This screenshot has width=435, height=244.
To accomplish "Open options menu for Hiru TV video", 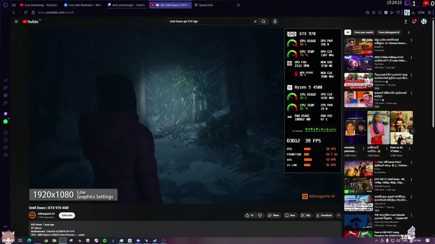I will pos(411,93).
